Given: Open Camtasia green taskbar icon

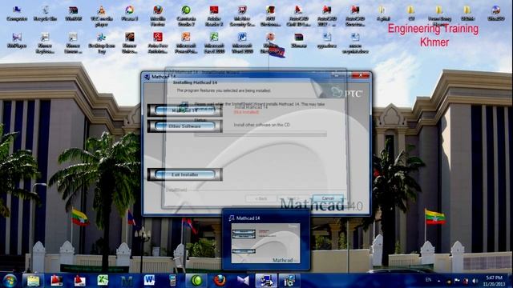Looking at the screenshot, I should tap(196, 281).
